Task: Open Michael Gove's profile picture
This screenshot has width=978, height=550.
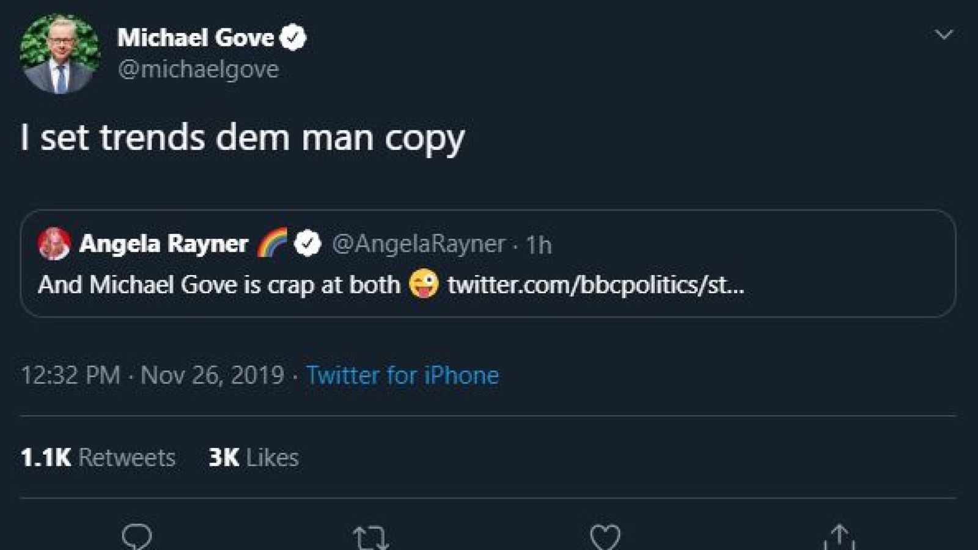Action: tap(59, 54)
